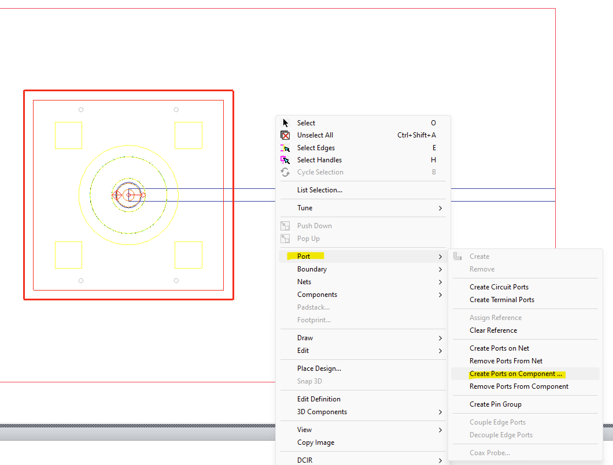Viewport: 613px width, 465px height.
Task: Click the Pop Up icon
Action: click(x=286, y=238)
